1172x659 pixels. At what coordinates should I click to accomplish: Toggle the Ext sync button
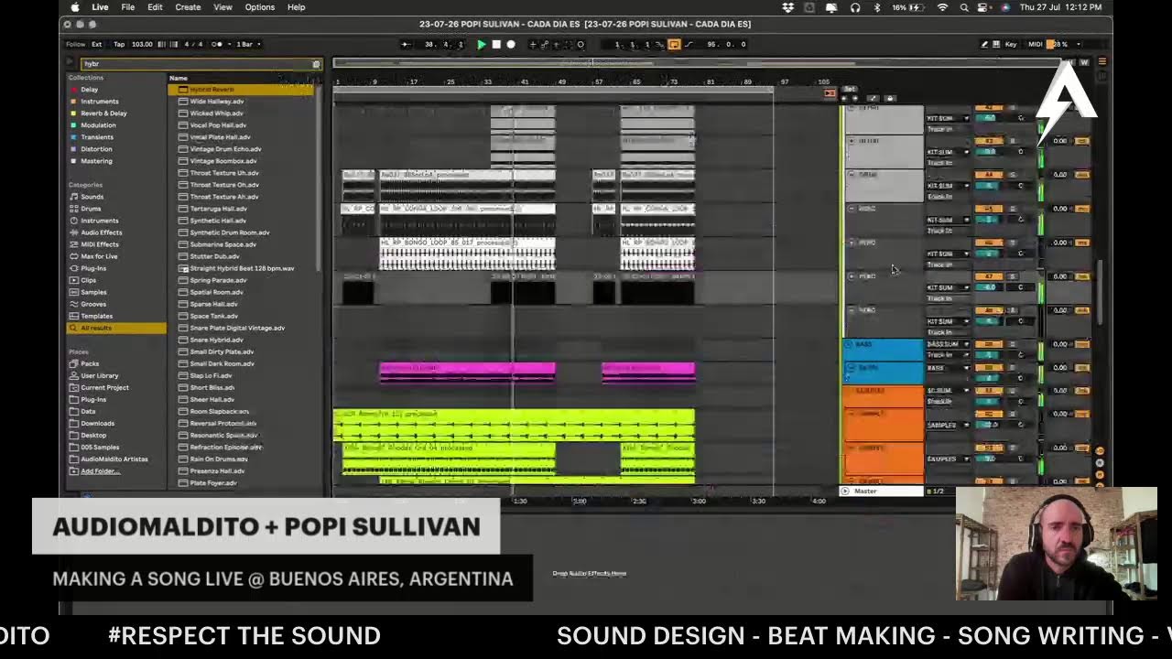96,44
